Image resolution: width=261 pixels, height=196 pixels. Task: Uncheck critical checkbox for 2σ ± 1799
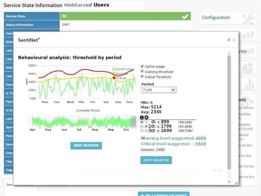[146, 126]
